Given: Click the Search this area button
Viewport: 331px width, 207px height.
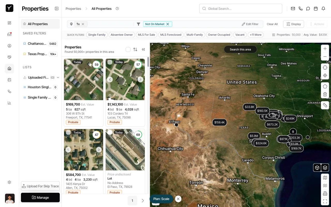Looking at the screenshot, I should click(x=240, y=49).
